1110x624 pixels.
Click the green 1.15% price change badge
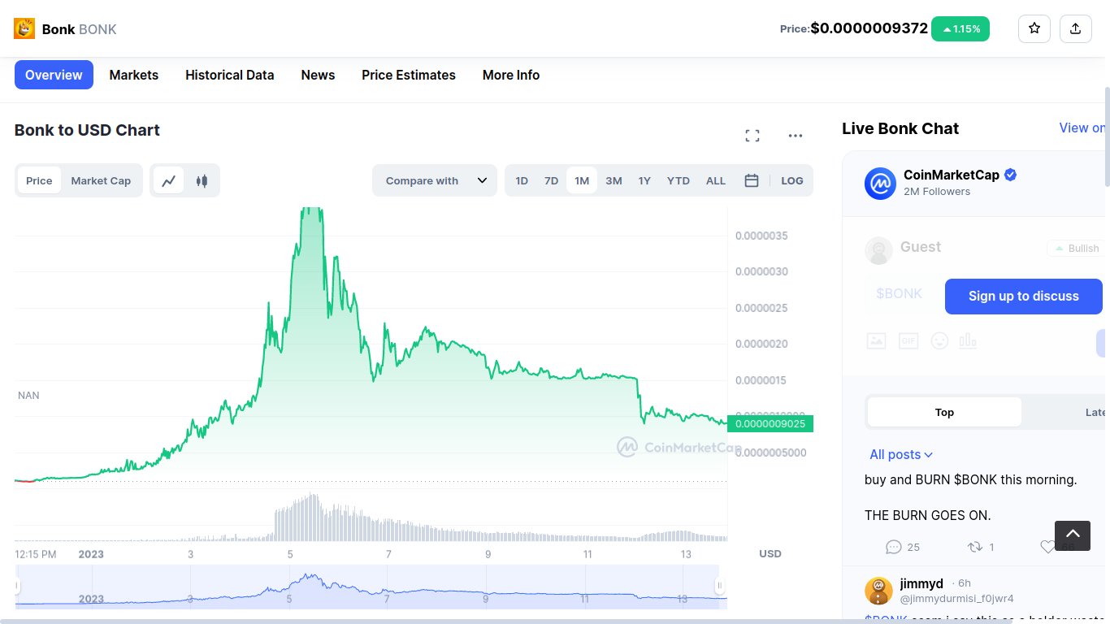click(960, 28)
